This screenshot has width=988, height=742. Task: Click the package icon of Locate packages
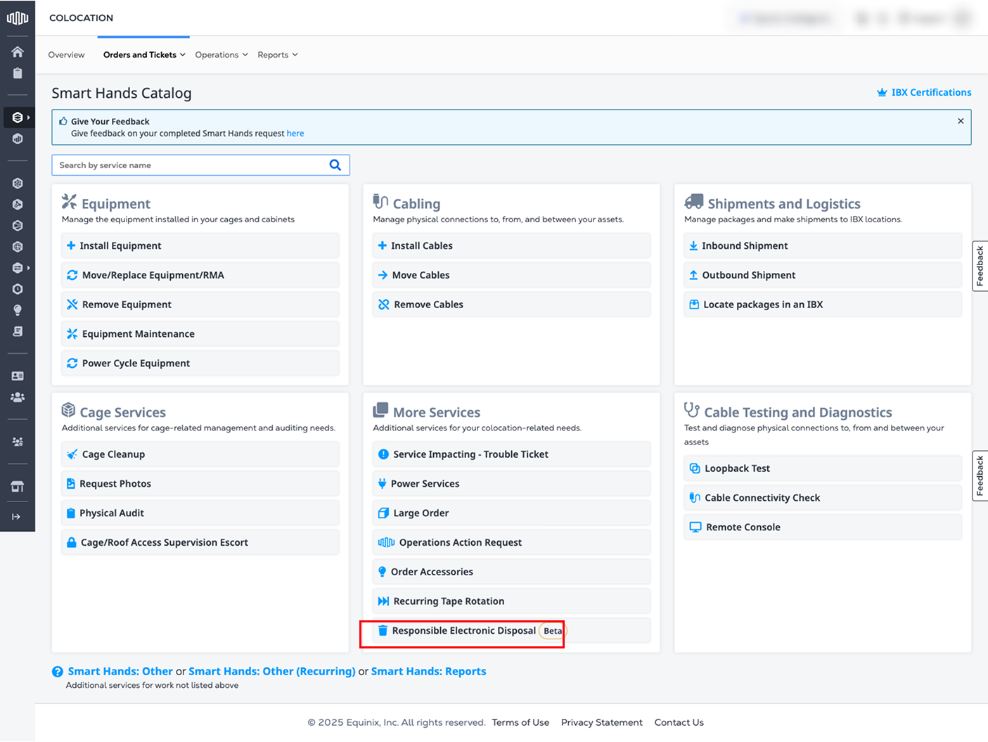click(x=694, y=305)
